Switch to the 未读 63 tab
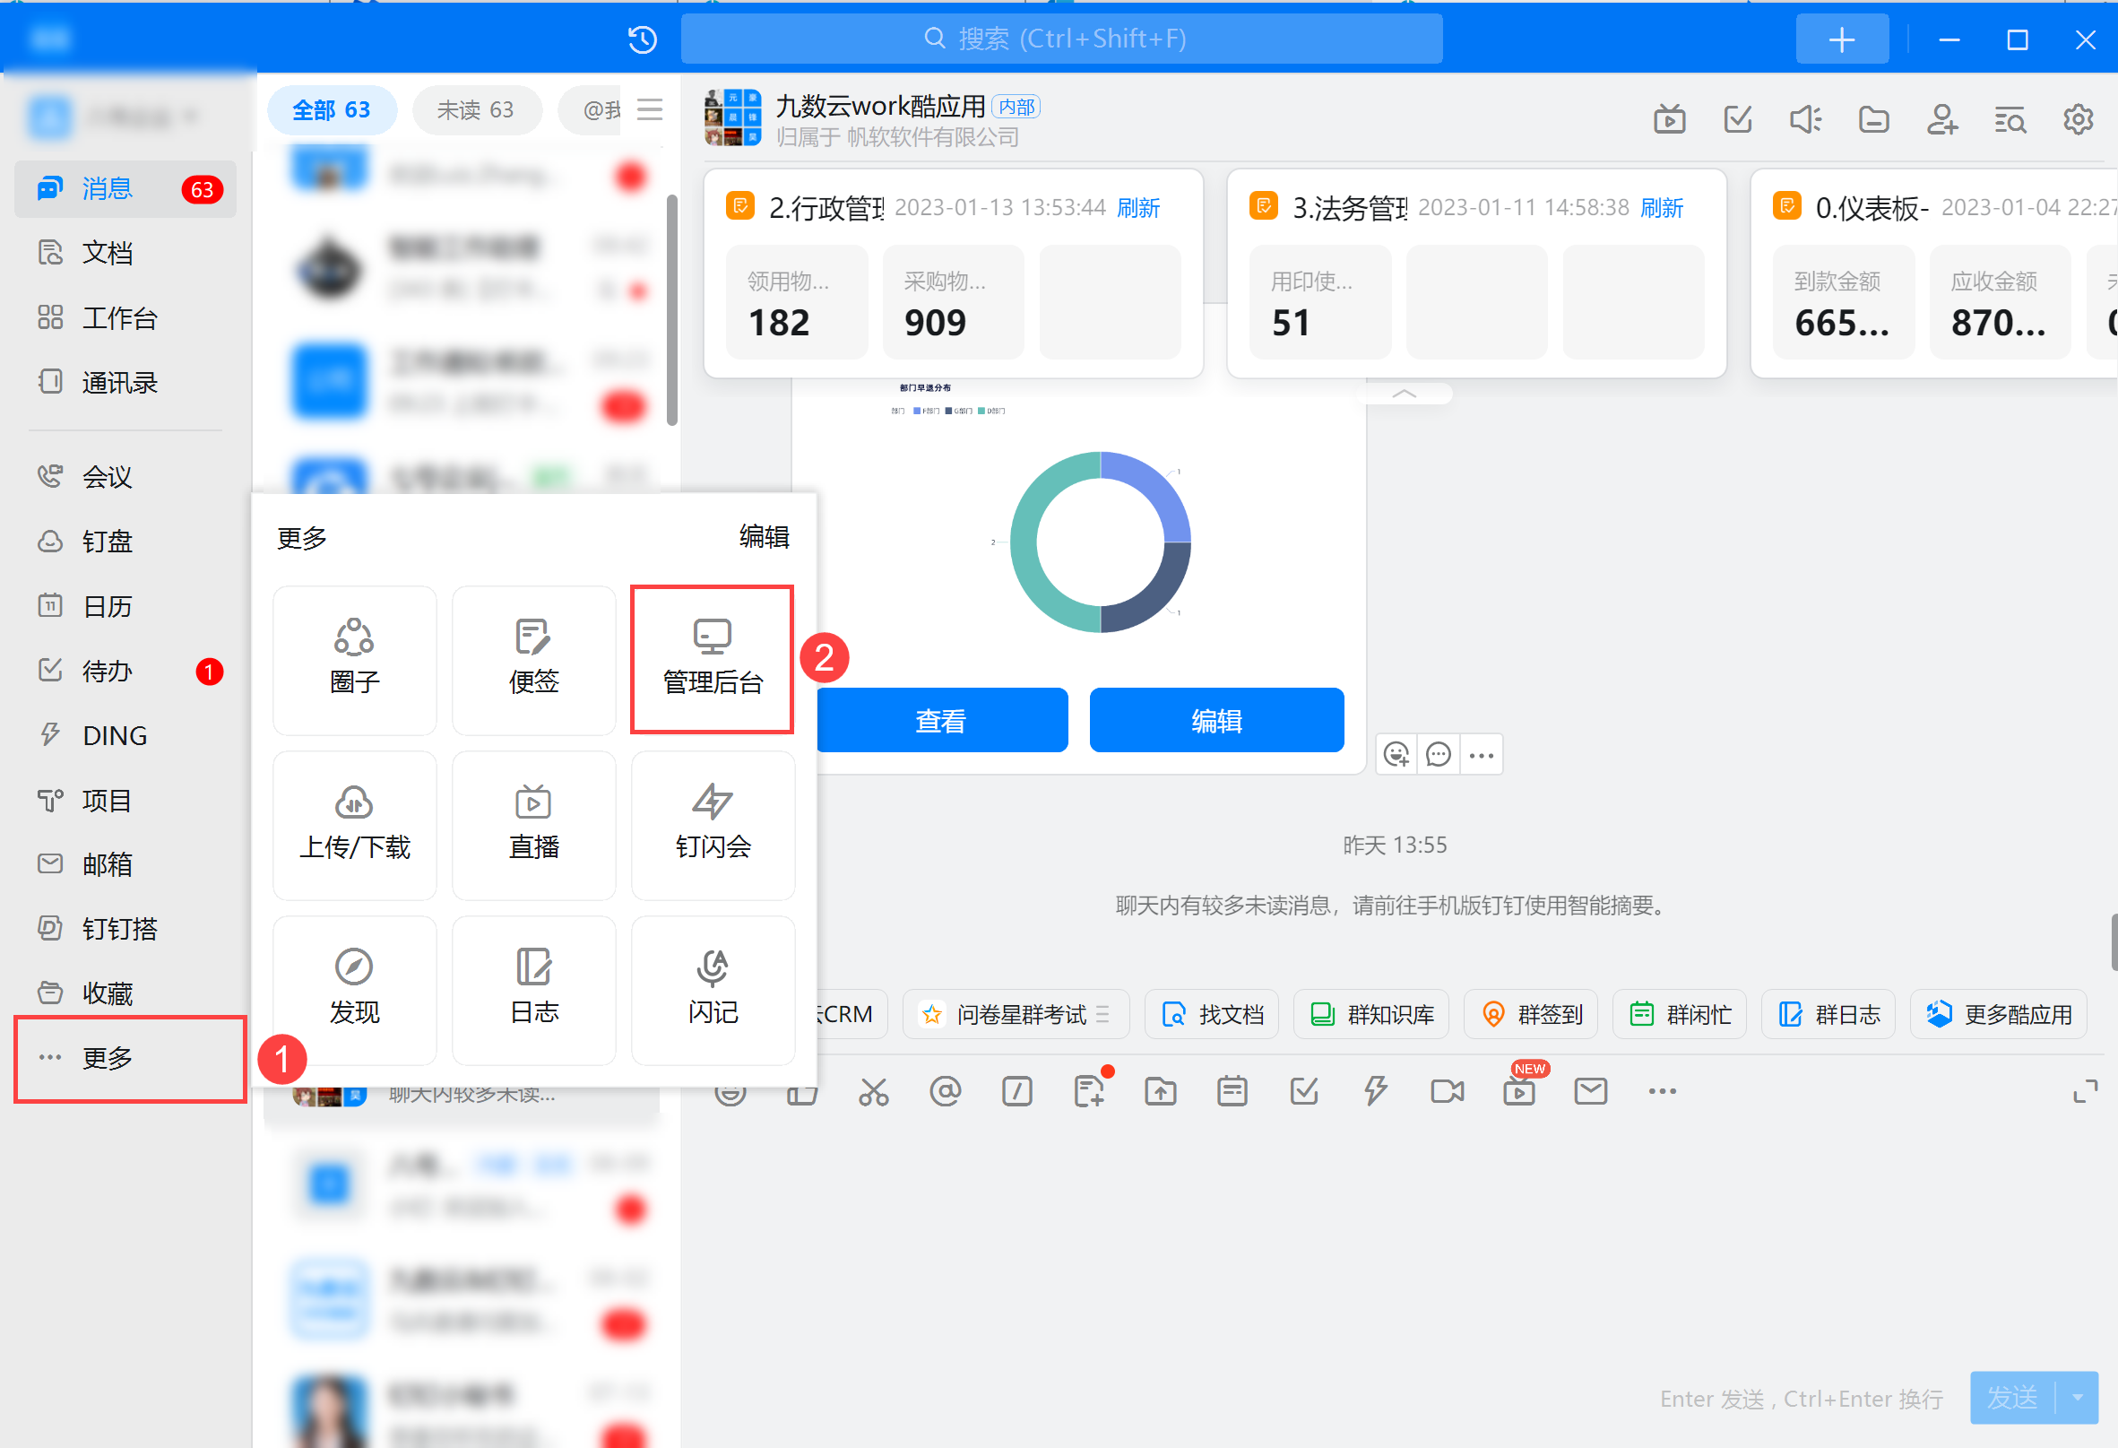Screen dimensions: 2118x1448 (476, 110)
